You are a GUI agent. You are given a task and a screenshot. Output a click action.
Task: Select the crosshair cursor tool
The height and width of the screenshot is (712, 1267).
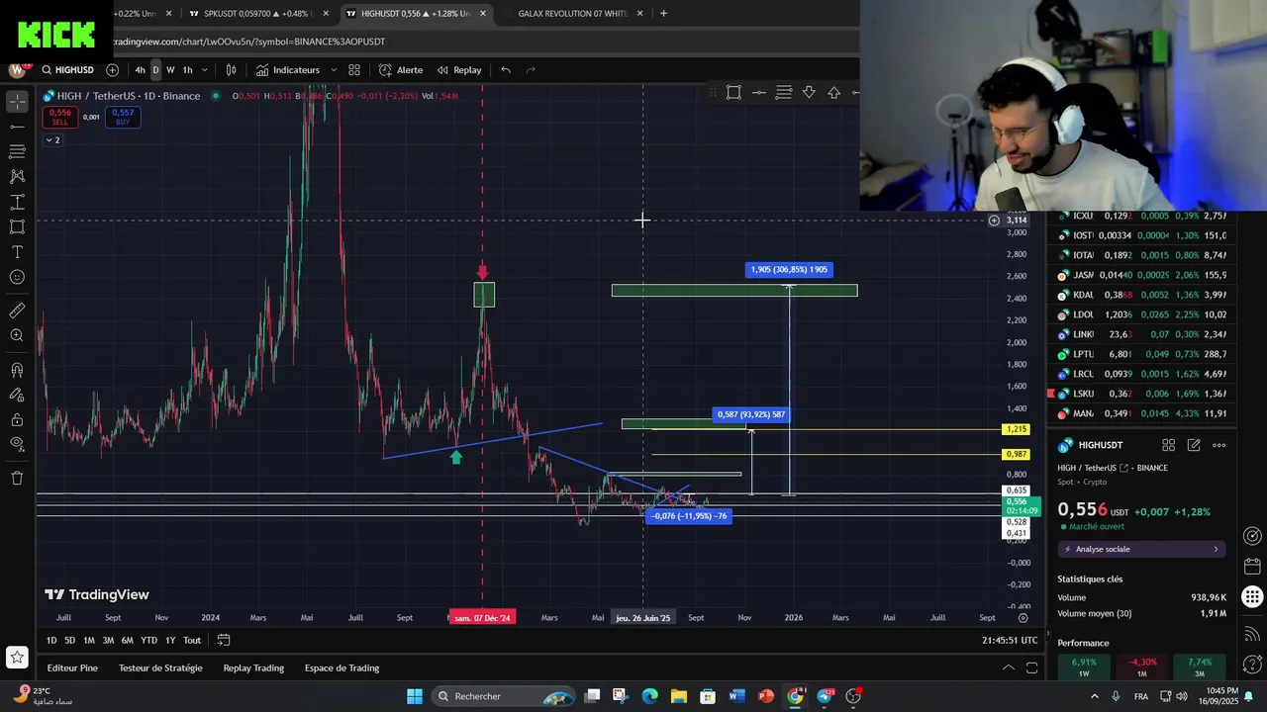17,102
